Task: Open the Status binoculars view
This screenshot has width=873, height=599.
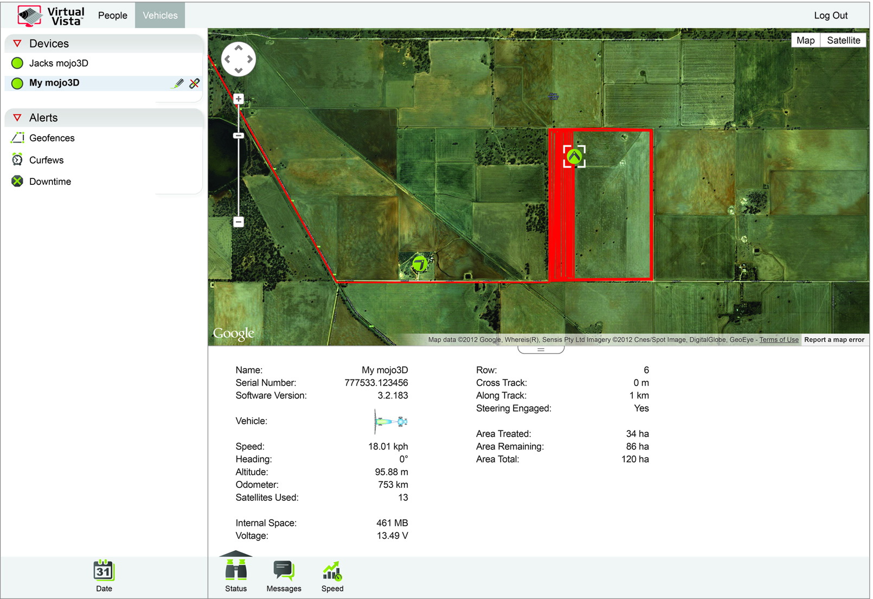Action: (x=236, y=576)
